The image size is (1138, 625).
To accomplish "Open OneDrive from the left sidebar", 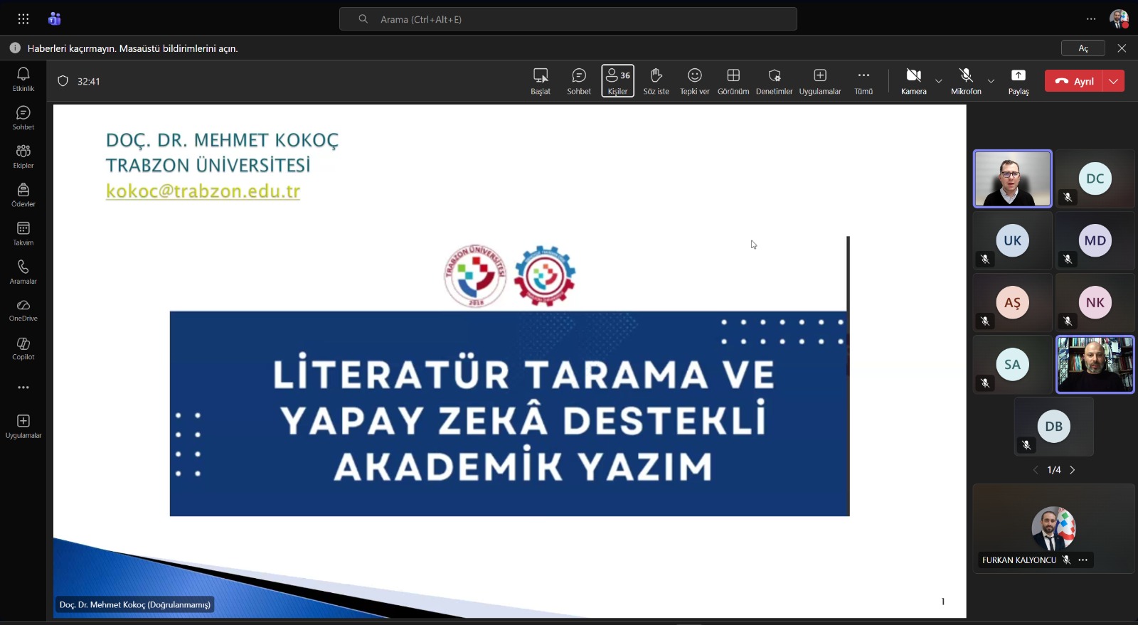I will tap(23, 311).
